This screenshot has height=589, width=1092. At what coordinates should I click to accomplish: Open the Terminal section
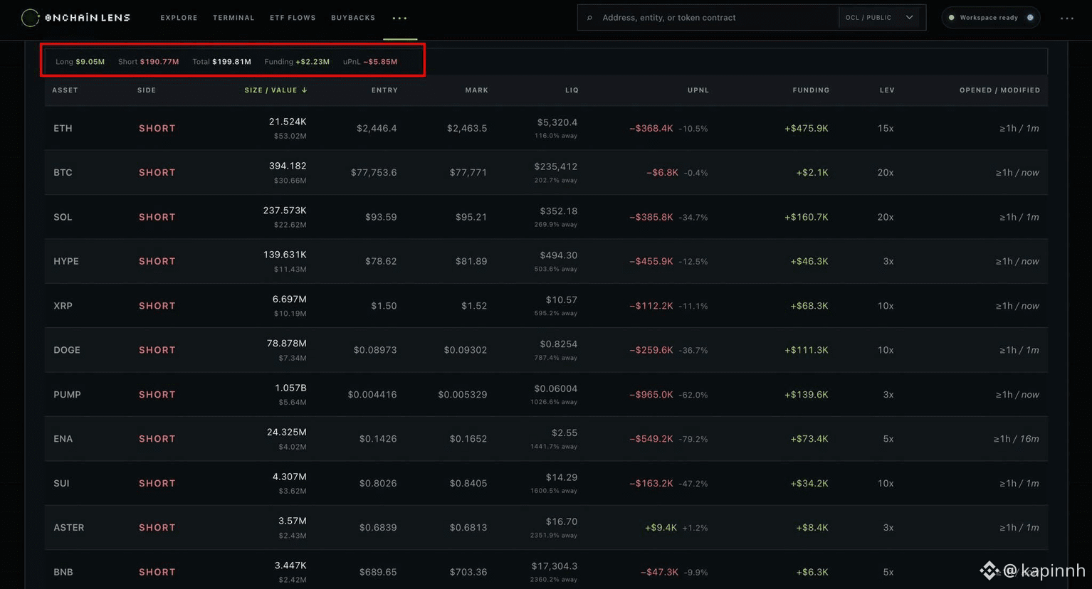coord(233,18)
